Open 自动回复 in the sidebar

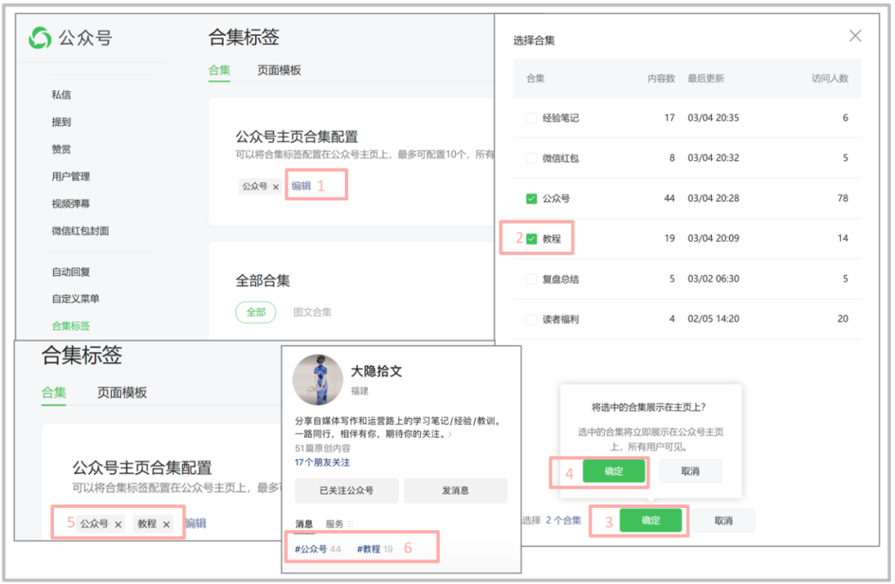[x=70, y=272]
